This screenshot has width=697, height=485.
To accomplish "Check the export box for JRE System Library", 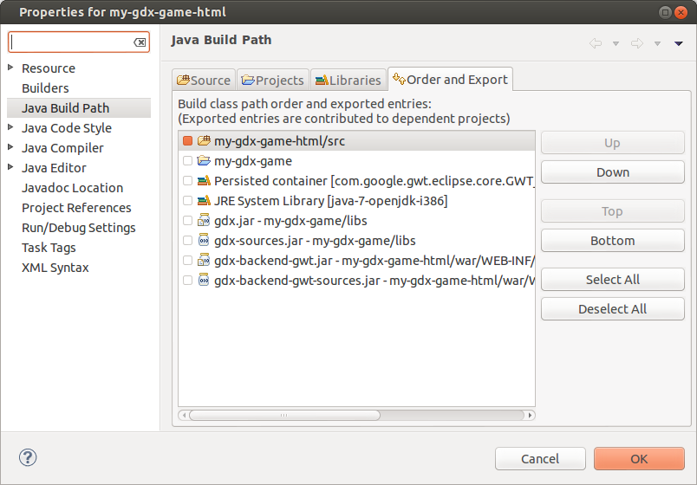I will click(x=187, y=201).
